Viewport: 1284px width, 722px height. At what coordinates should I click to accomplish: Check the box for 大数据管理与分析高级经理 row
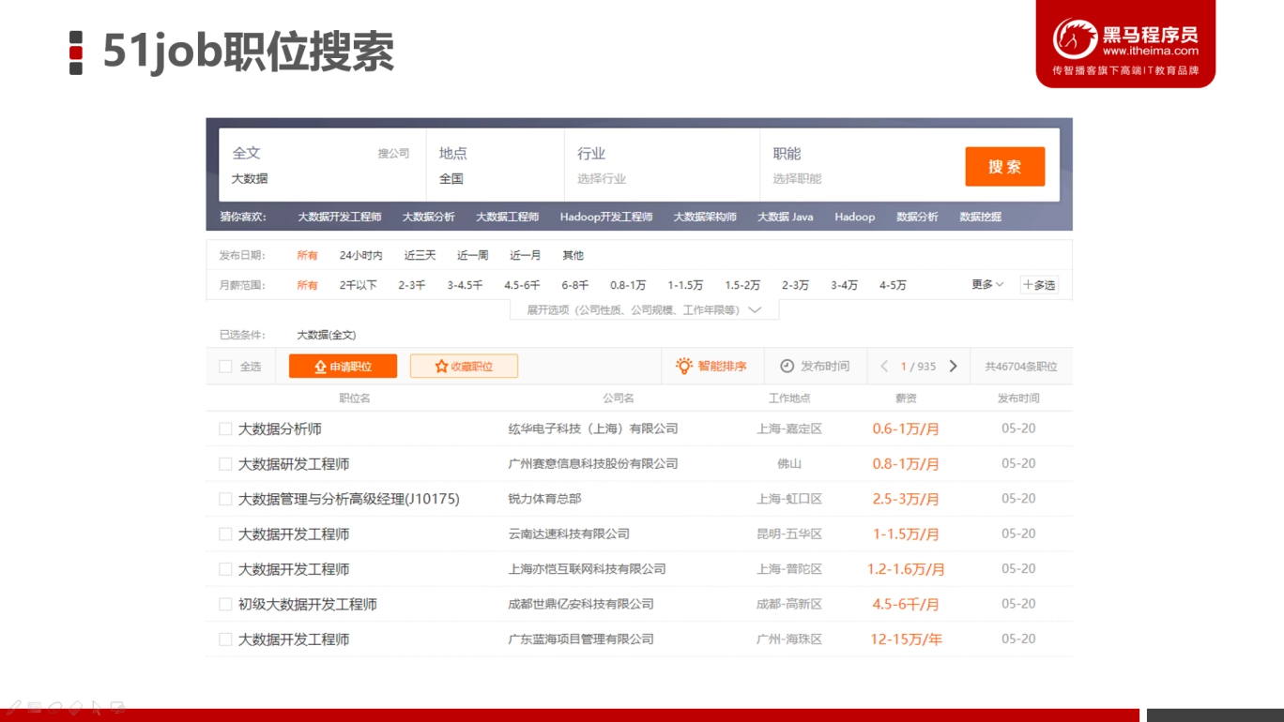pos(225,499)
